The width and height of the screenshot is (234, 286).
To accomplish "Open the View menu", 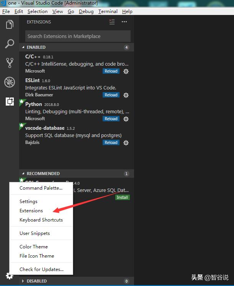I will point(58,12).
